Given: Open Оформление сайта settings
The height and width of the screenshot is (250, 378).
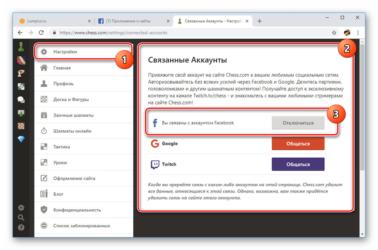Looking at the screenshot, I should click(x=84, y=178).
